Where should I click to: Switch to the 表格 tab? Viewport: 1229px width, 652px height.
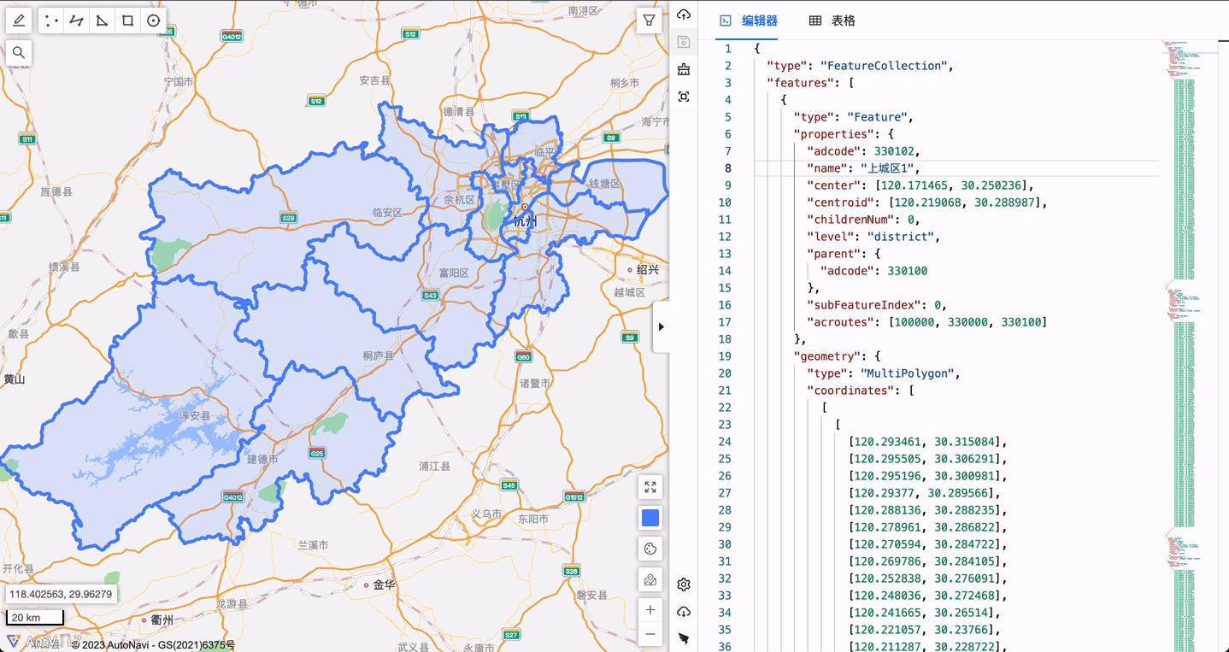831,20
